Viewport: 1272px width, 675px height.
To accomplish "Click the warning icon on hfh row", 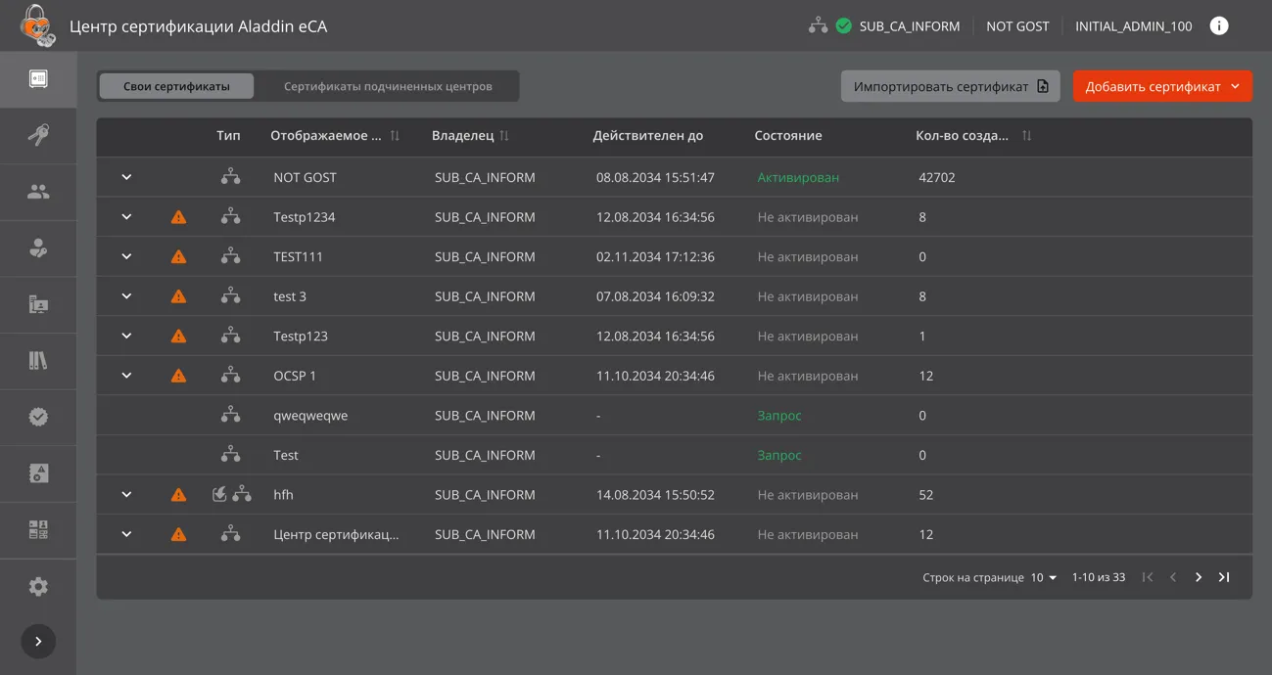I will click(x=178, y=495).
